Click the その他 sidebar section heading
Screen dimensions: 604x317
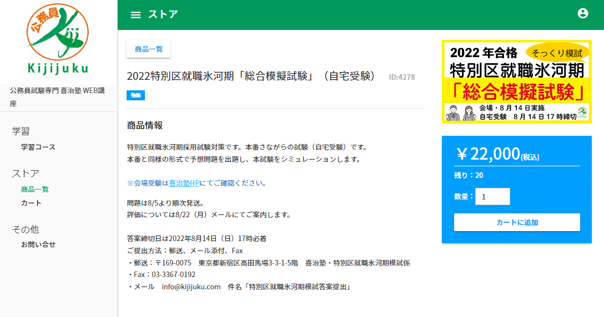[x=26, y=229]
